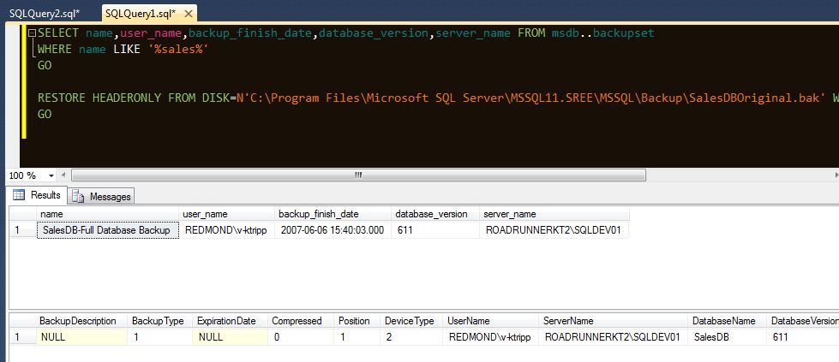The image size is (839, 362).
Task: Open the 100 % zoom dropdown
Action: pyautogui.click(x=51, y=175)
